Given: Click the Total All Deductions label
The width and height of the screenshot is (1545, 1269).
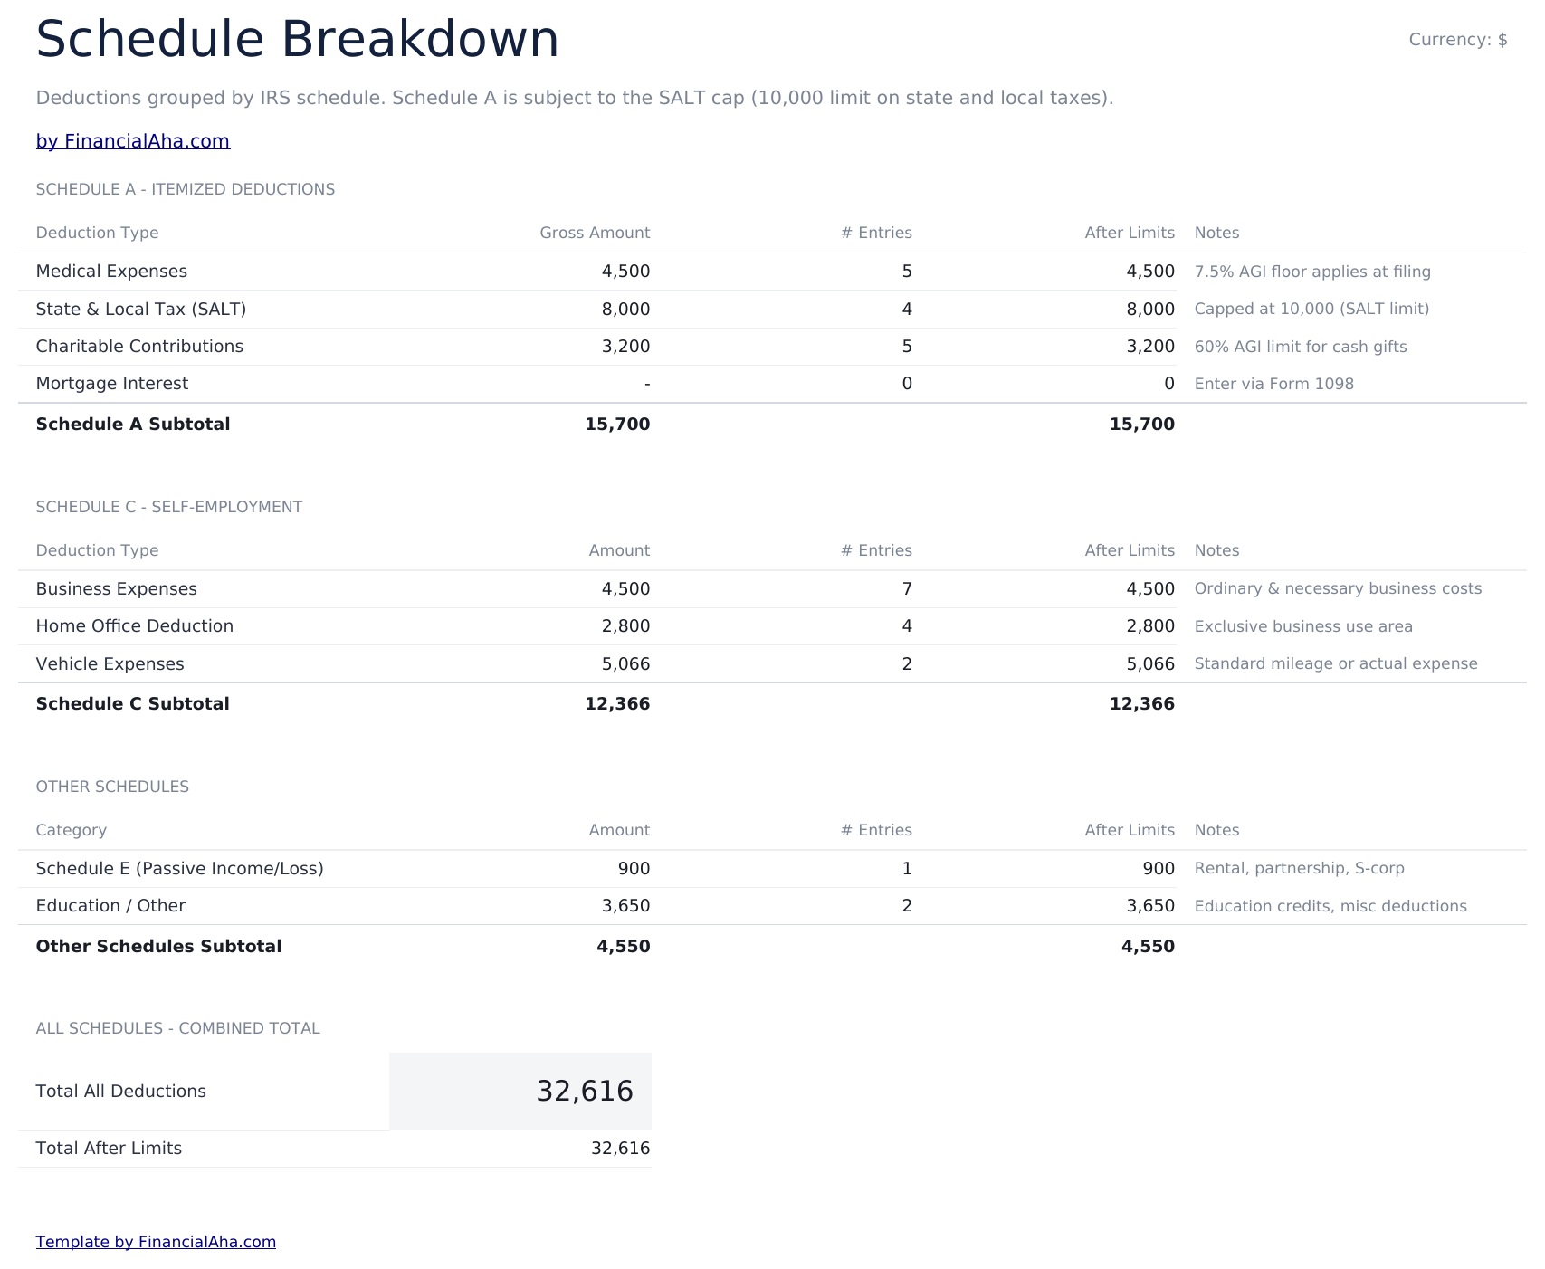Looking at the screenshot, I should (x=121, y=1092).
